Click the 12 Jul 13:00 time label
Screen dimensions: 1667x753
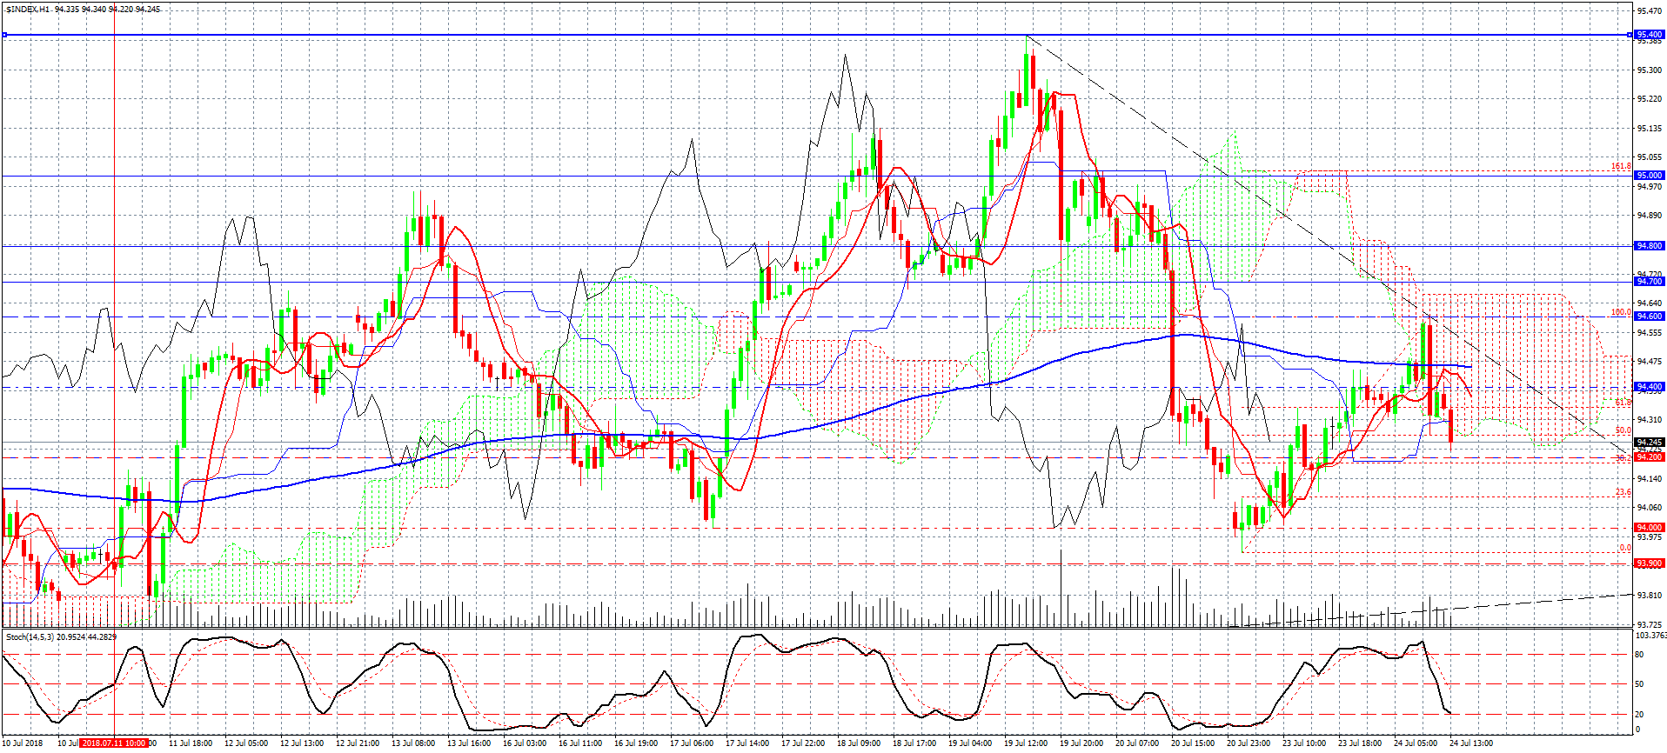tap(302, 743)
